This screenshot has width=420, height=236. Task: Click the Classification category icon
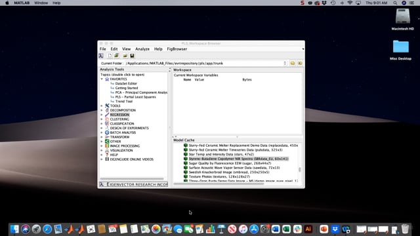click(x=107, y=124)
